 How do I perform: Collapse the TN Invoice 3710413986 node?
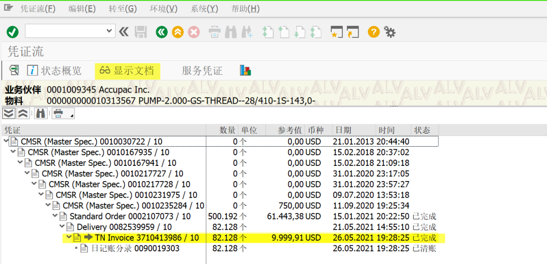coord(69,238)
